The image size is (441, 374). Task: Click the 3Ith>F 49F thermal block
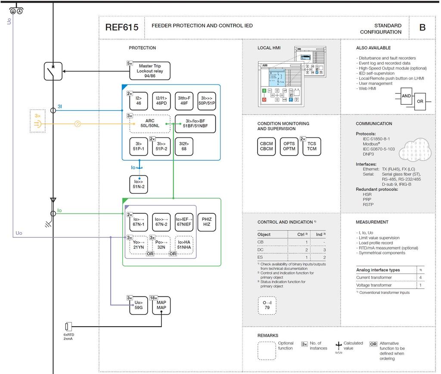click(x=184, y=101)
